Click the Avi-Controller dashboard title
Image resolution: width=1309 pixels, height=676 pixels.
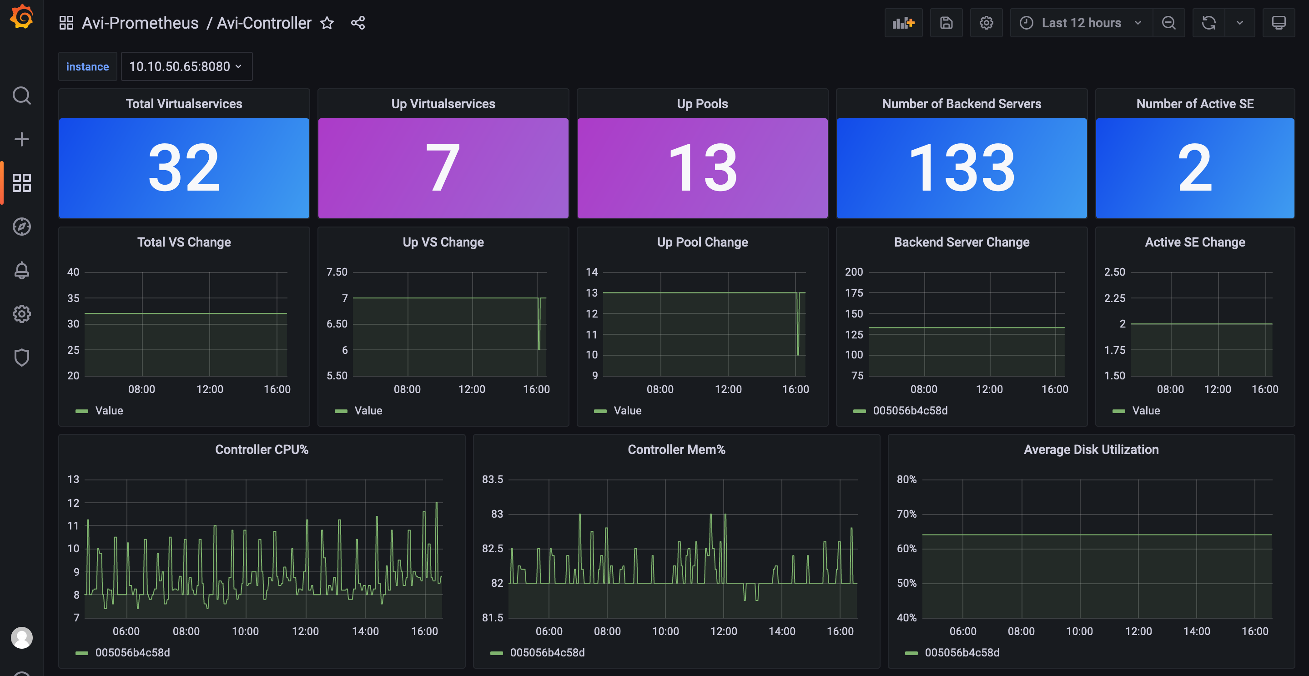click(x=264, y=23)
